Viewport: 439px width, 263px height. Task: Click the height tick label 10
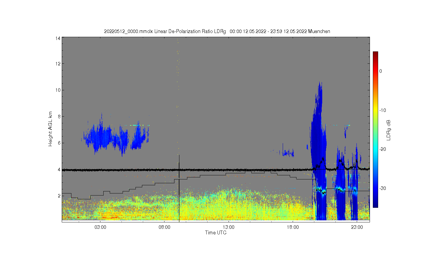click(x=58, y=90)
